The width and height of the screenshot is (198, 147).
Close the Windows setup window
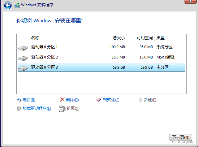190,1
